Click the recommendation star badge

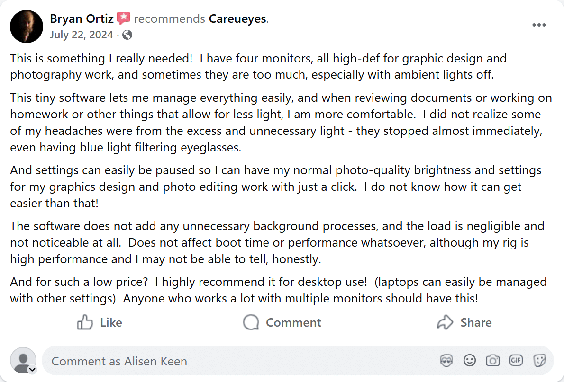124,19
